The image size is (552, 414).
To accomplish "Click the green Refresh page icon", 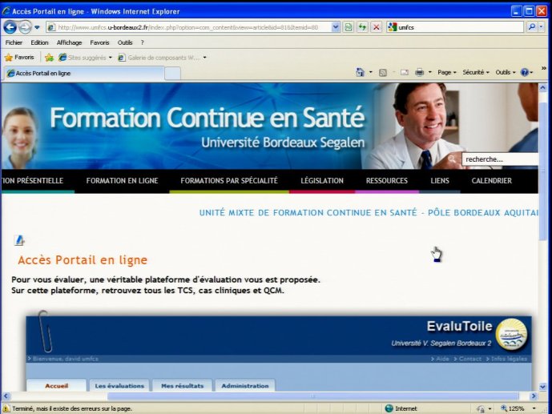I will tap(362, 27).
